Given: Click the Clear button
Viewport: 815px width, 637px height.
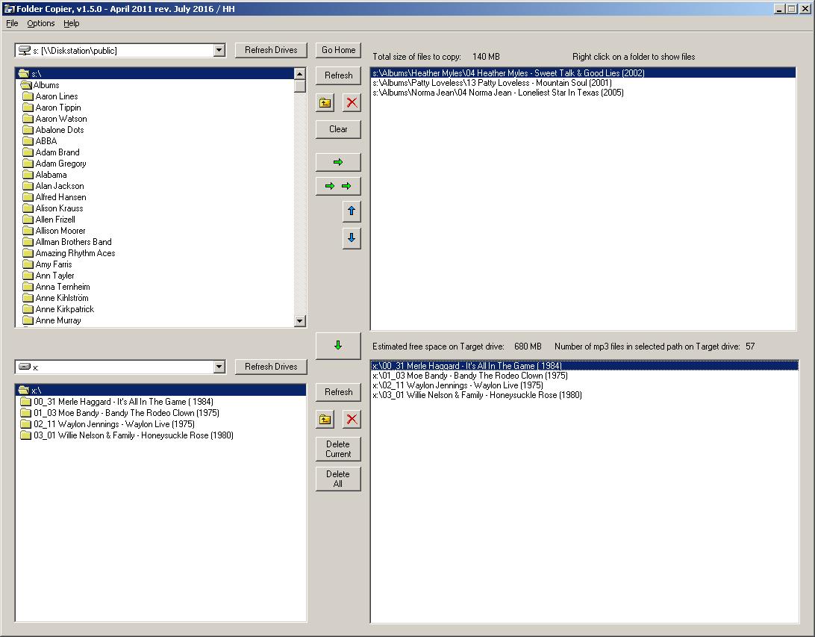Looking at the screenshot, I should click(x=338, y=129).
